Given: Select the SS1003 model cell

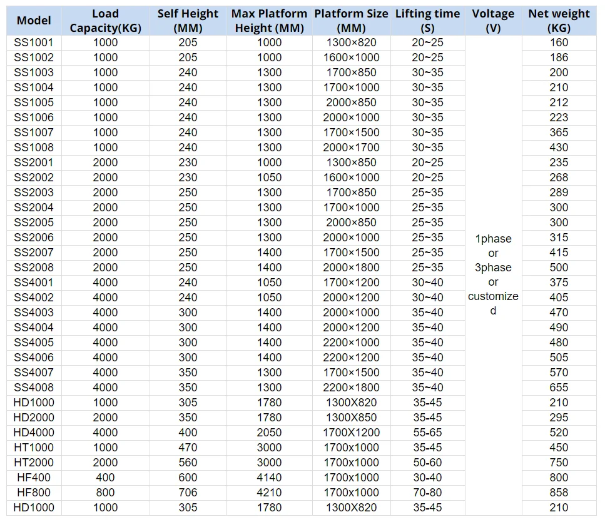Looking at the screenshot, I should point(34,73).
